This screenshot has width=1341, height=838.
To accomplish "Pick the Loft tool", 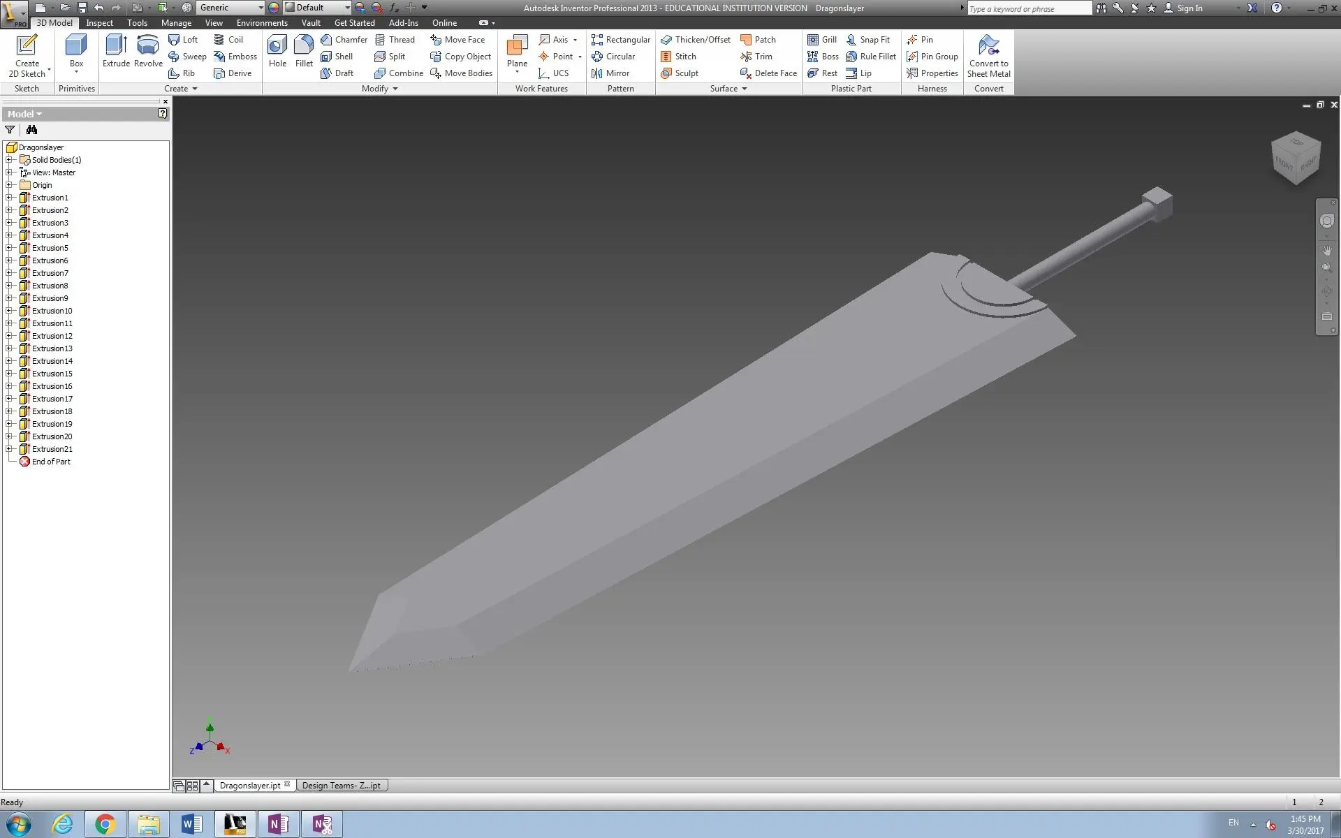I will 183,40.
